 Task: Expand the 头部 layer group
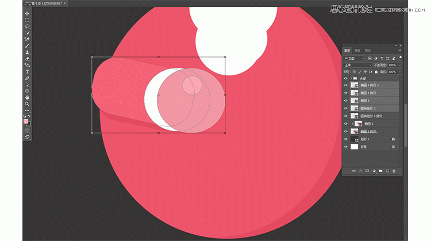pos(351,78)
